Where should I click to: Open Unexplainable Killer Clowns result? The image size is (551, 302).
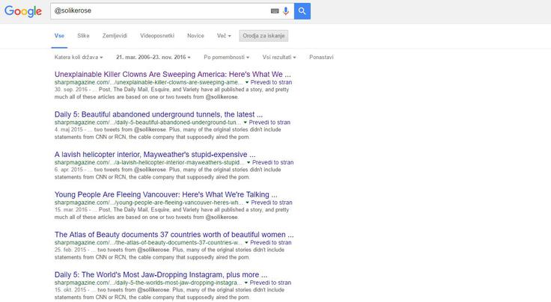click(x=172, y=74)
